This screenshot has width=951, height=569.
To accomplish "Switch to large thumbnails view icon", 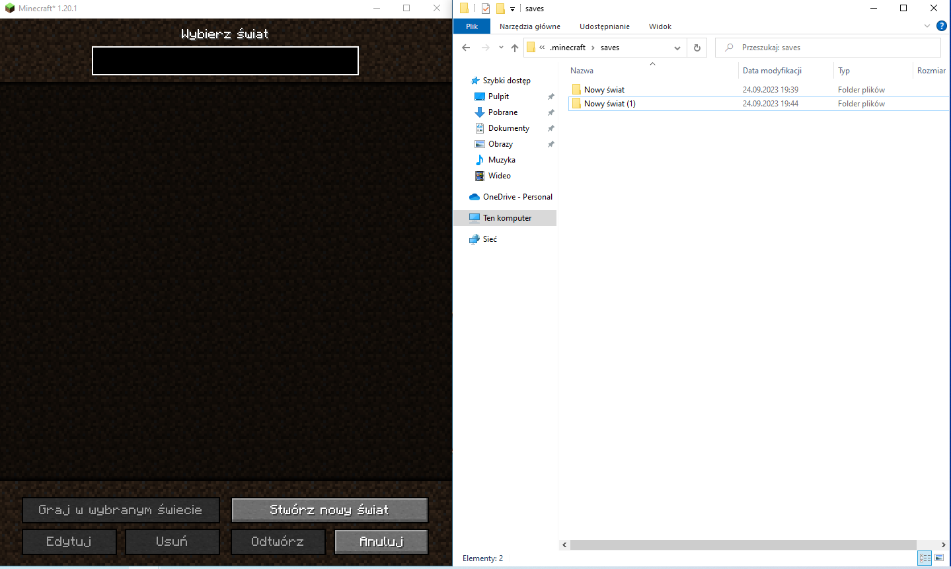I will pyautogui.click(x=939, y=558).
